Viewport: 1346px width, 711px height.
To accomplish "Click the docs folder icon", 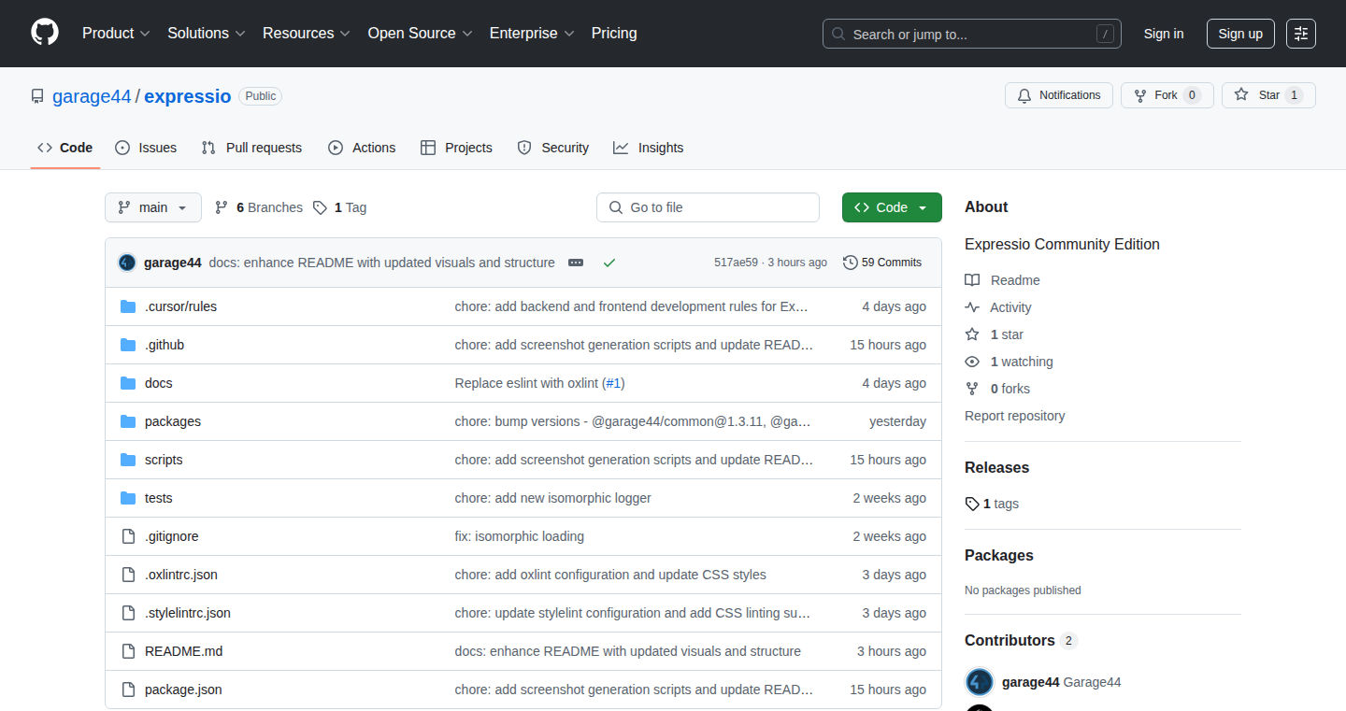I will point(128,383).
